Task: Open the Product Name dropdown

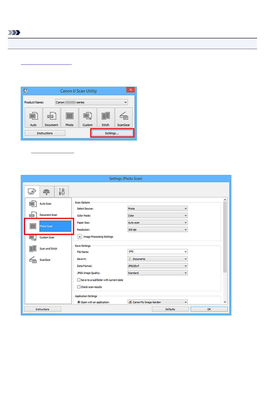Action: [x=91, y=102]
